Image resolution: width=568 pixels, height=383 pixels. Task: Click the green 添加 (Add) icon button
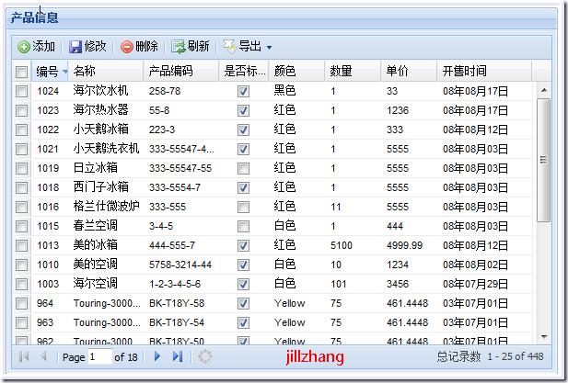click(x=36, y=46)
